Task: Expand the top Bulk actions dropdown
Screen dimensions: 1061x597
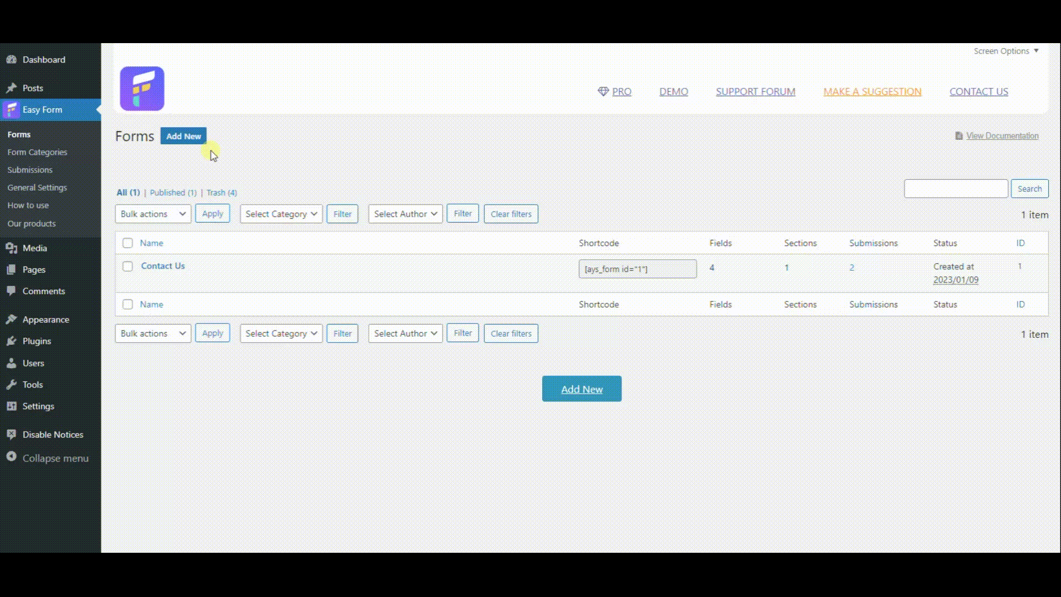Action: (153, 214)
